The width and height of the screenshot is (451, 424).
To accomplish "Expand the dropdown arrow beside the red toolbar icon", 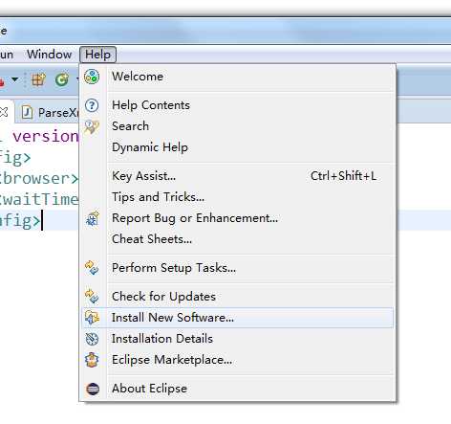I will click(14, 79).
